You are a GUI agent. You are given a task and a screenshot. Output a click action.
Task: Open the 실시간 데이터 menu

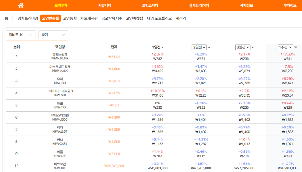pyautogui.click(x=199, y=5)
